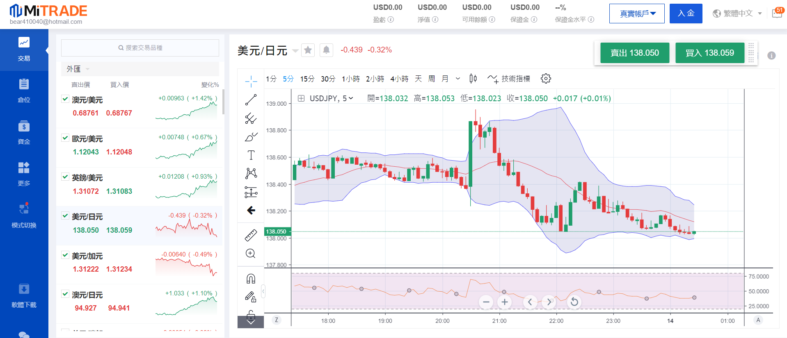Open the 繁體中文 language selector
The width and height of the screenshot is (787, 338).
coord(738,14)
